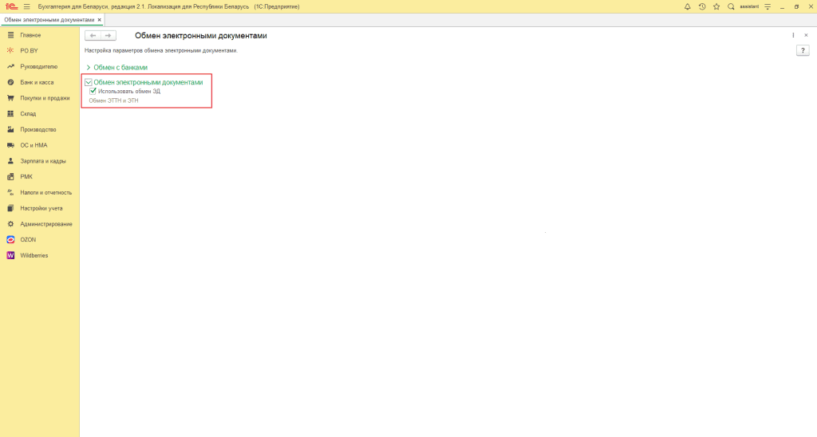
Task: Open notifications bell
Action: click(x=687, y=6)
